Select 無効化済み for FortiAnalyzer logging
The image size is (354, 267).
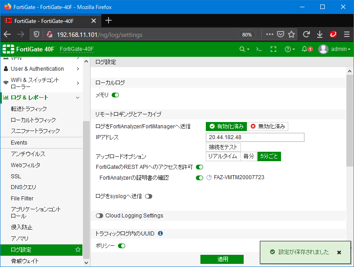268,127
